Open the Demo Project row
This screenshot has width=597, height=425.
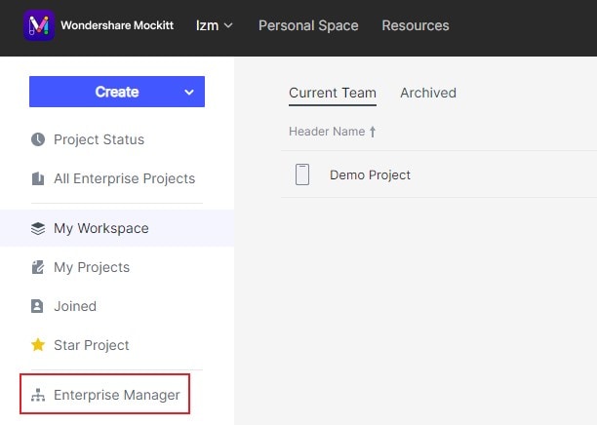click(370, 175)
